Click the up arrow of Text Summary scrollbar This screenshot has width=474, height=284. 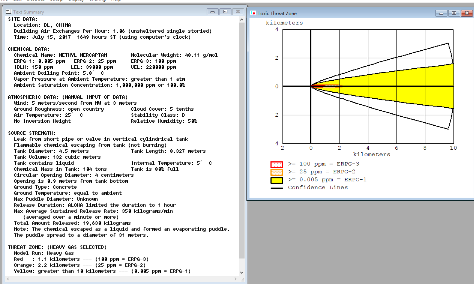click(242, 19)
